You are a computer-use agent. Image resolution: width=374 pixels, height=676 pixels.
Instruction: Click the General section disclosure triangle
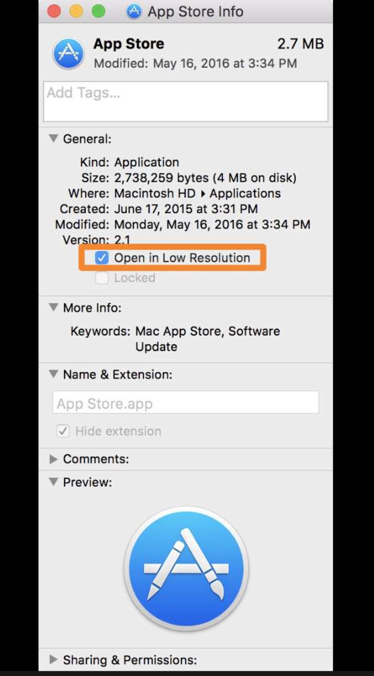53,139
